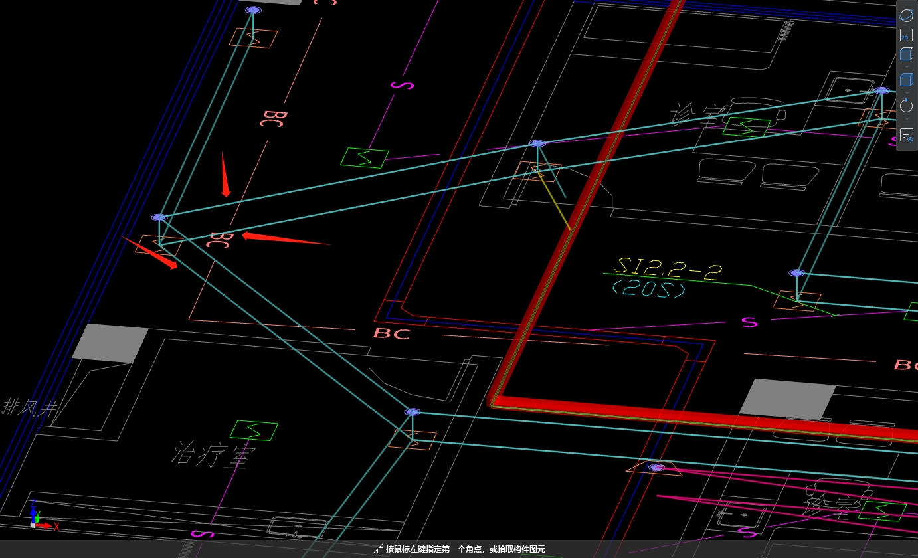Click the '排风井' label
Screen dimensions: 918x558
(29, 408)
